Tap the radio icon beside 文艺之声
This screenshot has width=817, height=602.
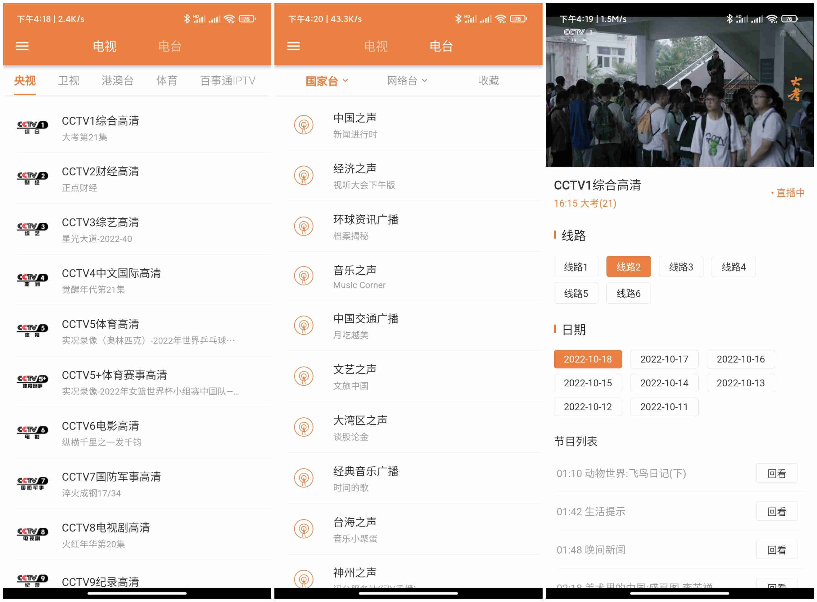[304, 376]
